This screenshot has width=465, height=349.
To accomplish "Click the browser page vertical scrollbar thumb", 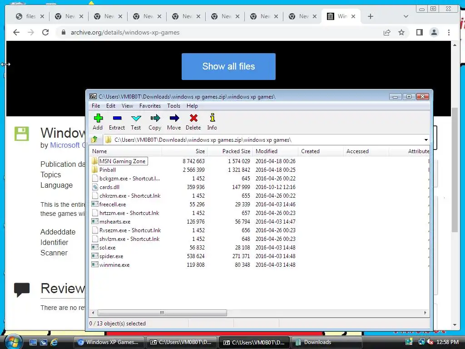I will [x=455, y=169].
